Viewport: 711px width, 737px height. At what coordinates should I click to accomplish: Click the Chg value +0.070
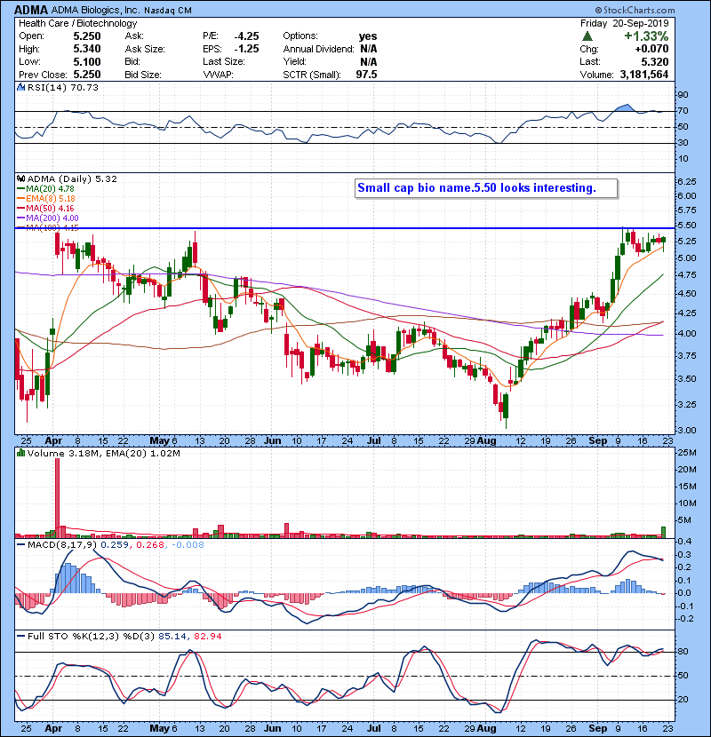[x=651, y=49]
